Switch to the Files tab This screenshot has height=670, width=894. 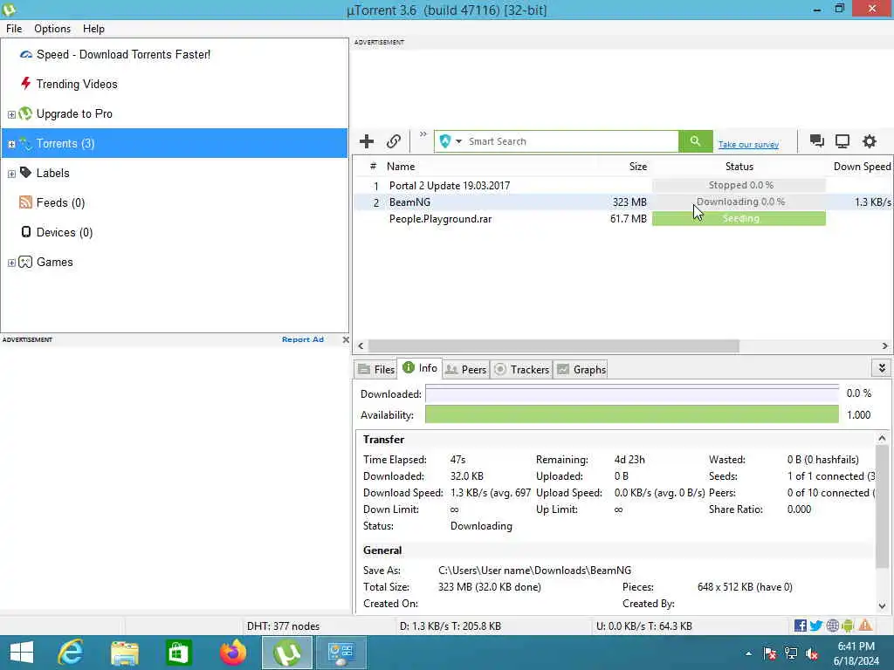click(375, 369)
